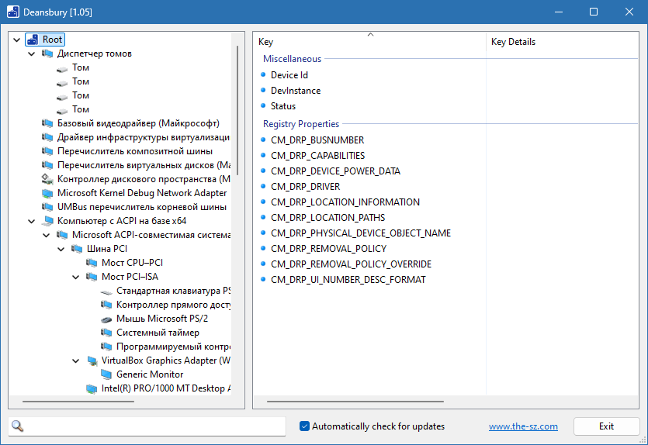The image size is (648, 445).
Task: Click the Miscellaneous group header
Action: 292,59
